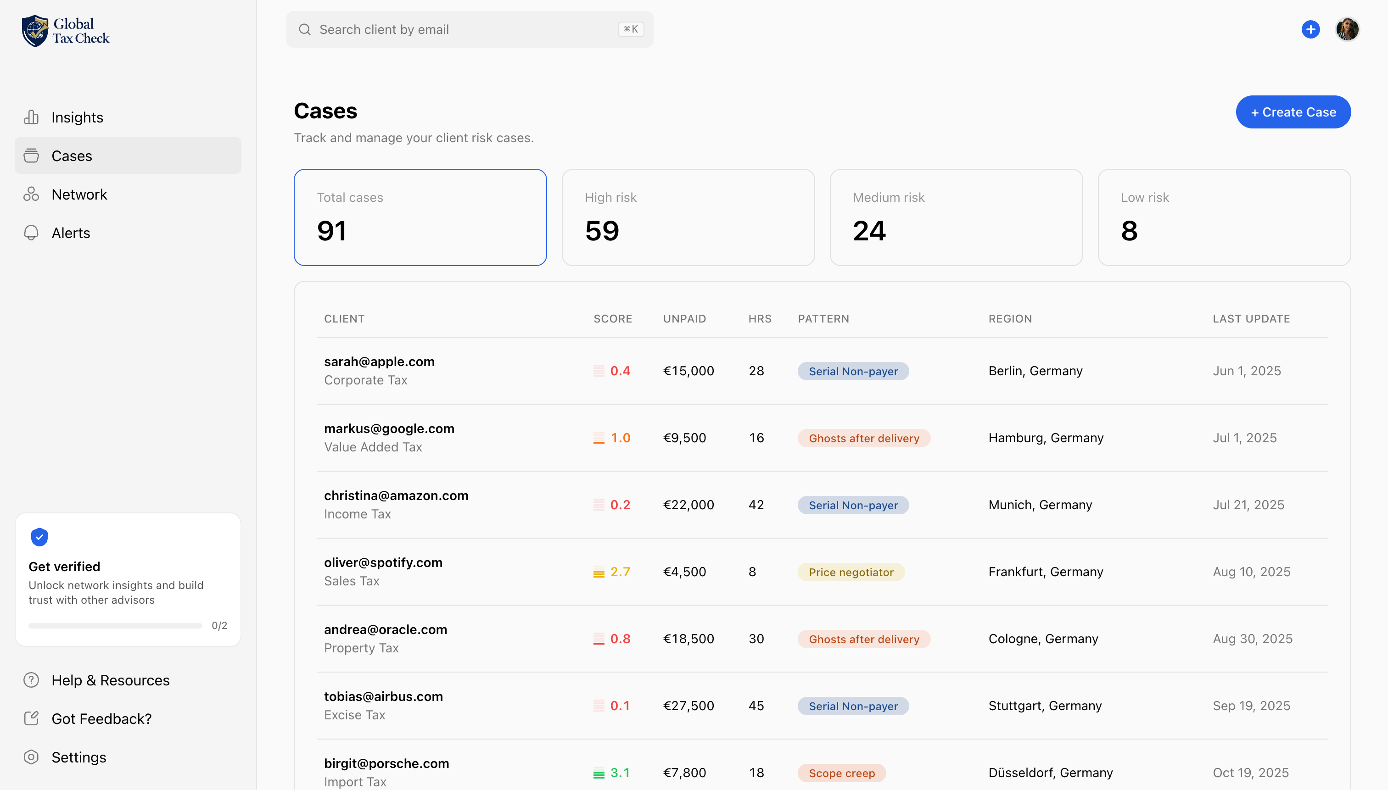1388x790 pixels.
Task: Select Cases in the sidebar
Action: tap(128, 156)
